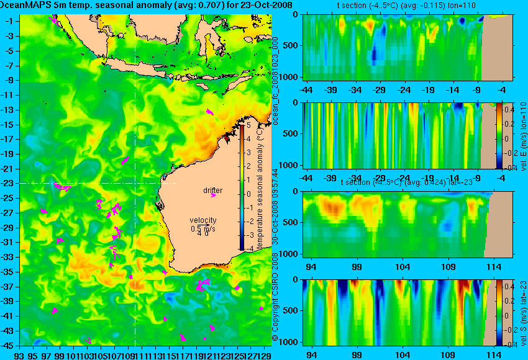528x360 pixels.
Task: Click the "114" longitude tick under the bottom velocity section
Action: [x=494, y=355]
